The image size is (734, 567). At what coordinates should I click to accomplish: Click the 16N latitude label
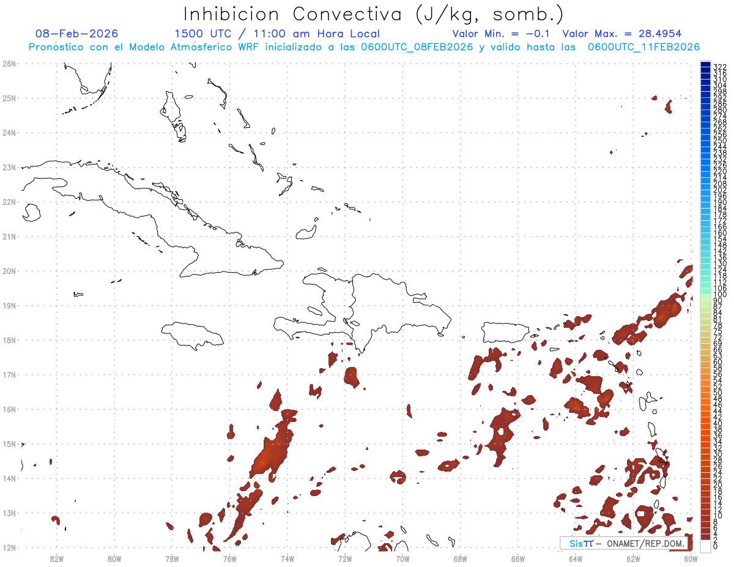(9, 409)
